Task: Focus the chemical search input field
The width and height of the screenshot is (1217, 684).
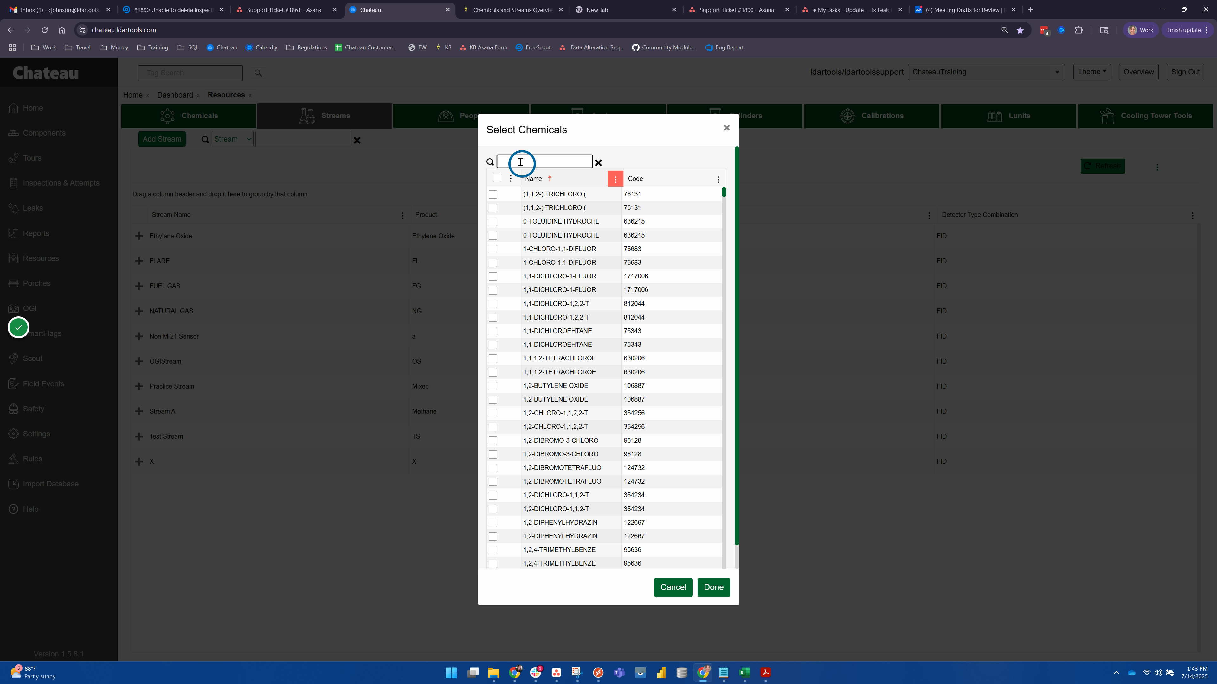Action: [x=544, y=162]
